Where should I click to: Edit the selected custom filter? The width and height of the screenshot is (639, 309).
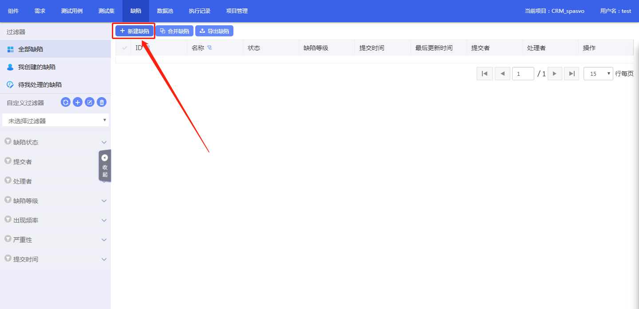click(x=90, y=102)
